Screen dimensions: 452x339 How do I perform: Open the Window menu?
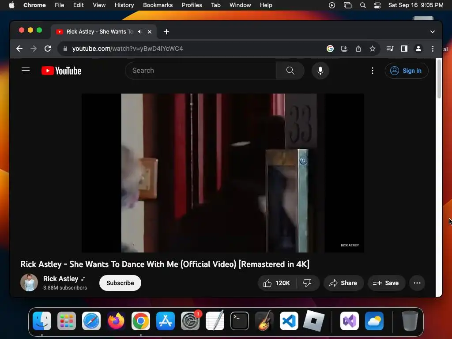point(240,5)
